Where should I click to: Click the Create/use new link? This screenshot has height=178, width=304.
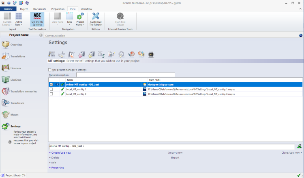pos(61,153)
